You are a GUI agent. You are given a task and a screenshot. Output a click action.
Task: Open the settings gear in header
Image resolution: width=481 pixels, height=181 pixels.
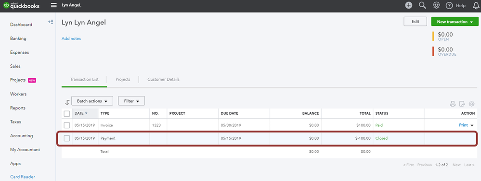(436, 5)
